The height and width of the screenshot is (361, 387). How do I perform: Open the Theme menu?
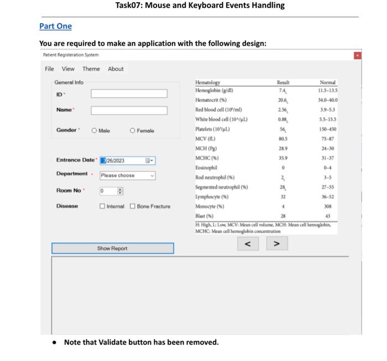click(91, 69)
